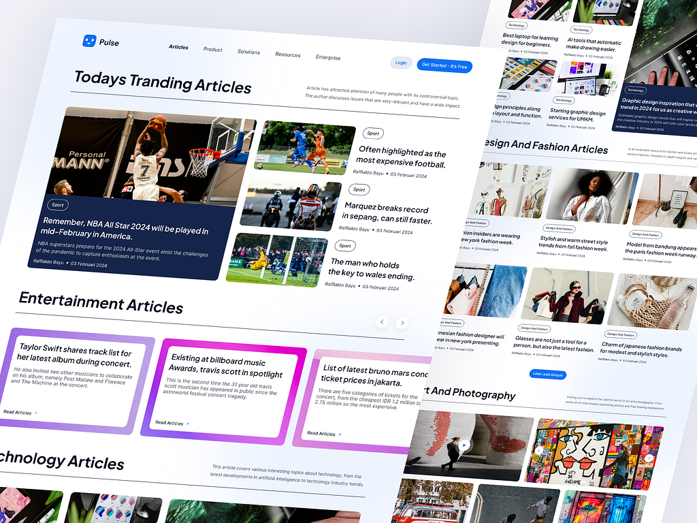Click Technology tag above AI tools article
The height and width of the screenshot is (523, 697).
(x=581, y=30)
